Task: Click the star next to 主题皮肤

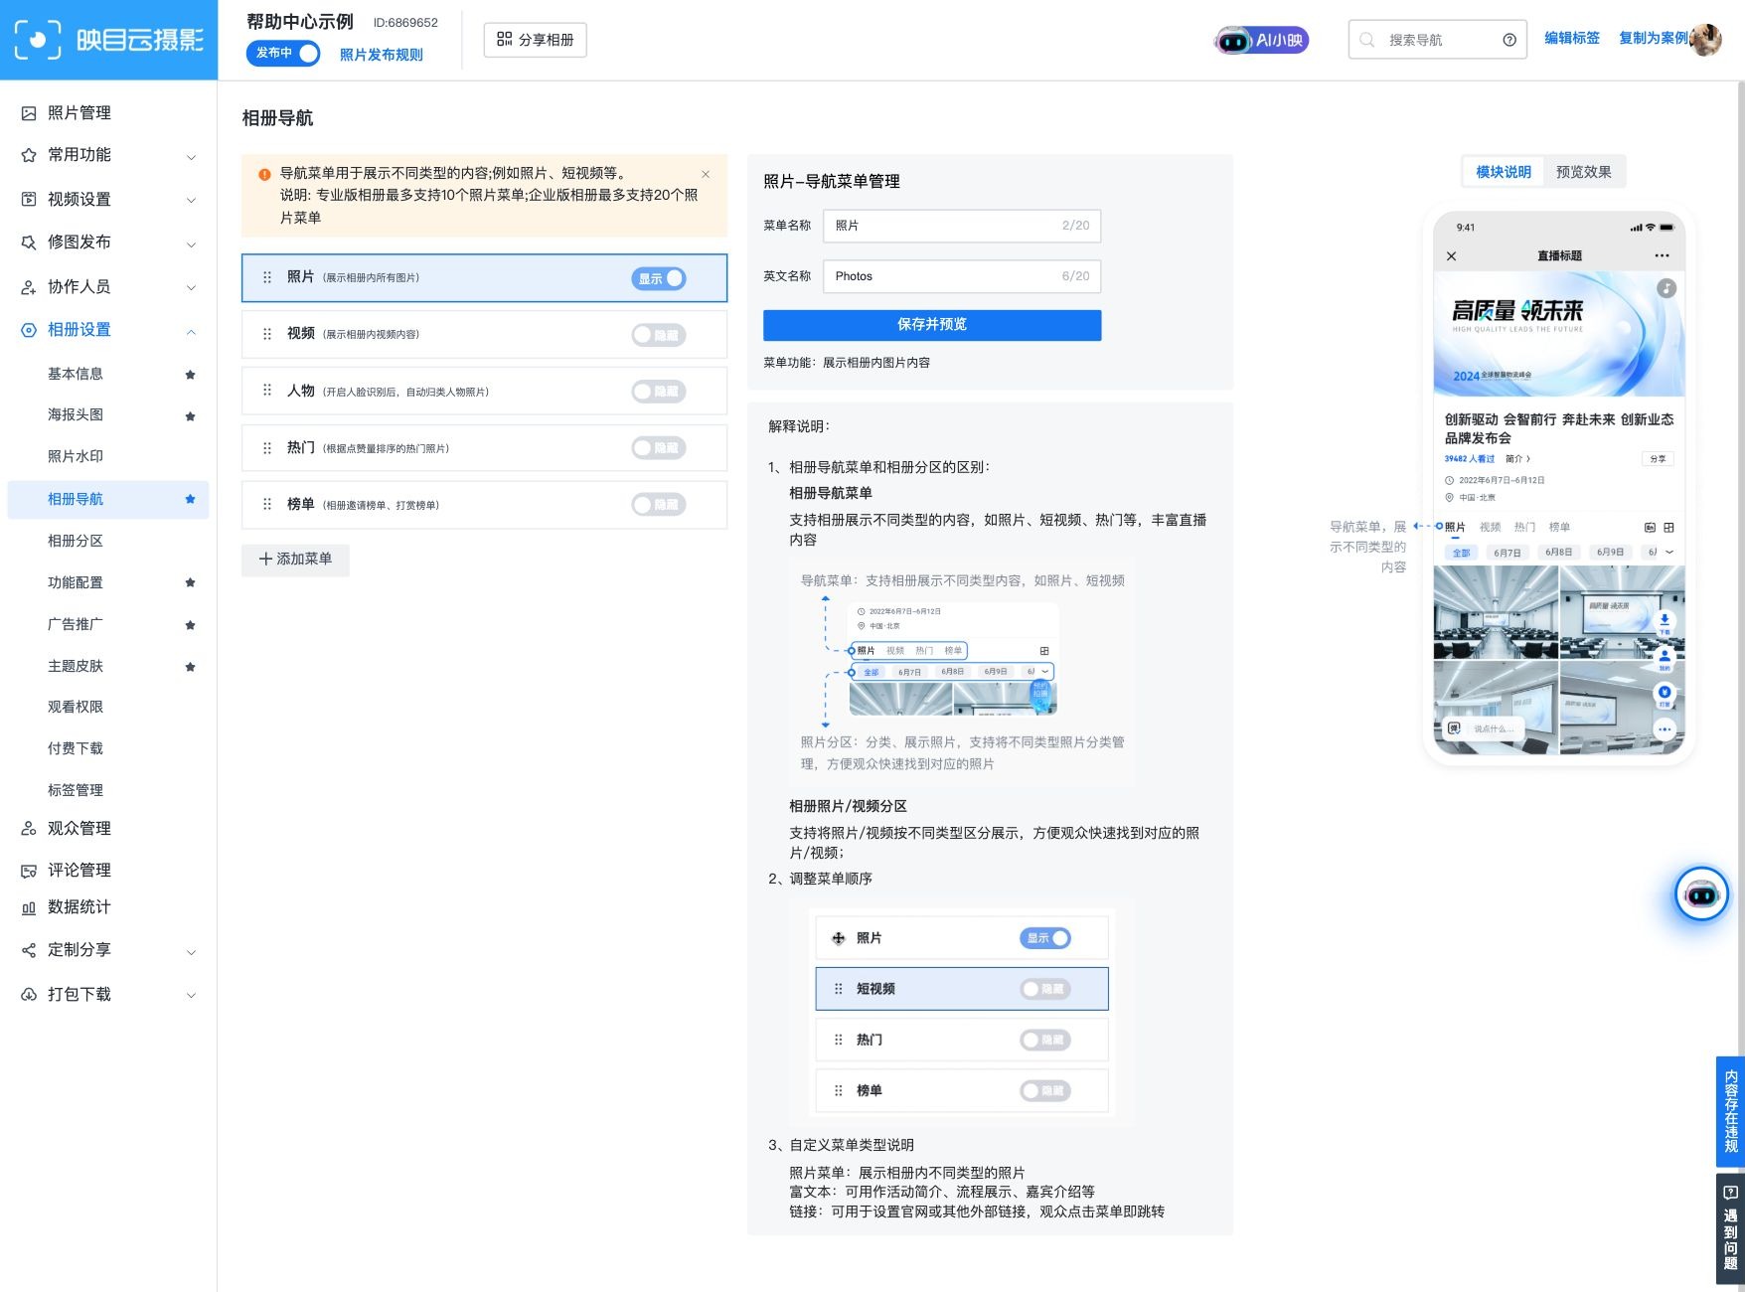Action: [190, 667]
